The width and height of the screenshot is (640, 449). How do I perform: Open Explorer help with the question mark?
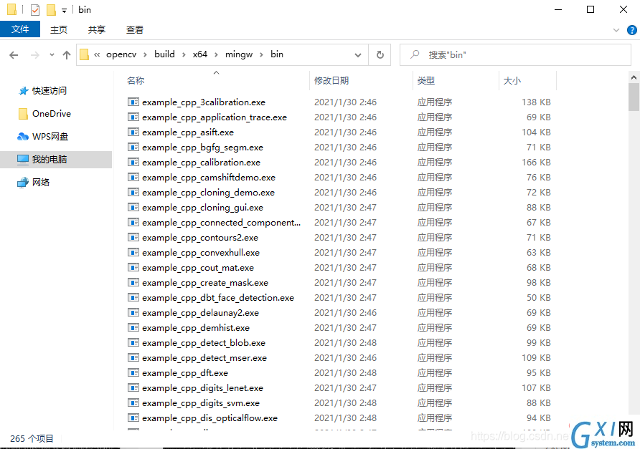(x=632, y=30)
